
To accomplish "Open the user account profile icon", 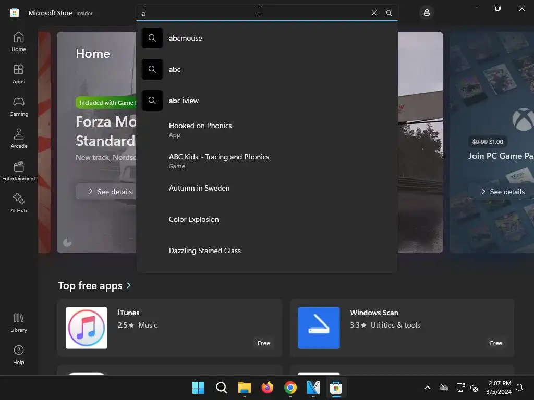I will coord(427,13).
